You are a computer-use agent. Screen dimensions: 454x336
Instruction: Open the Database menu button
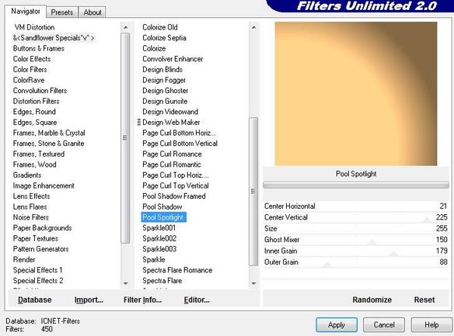click(x=35, y=300)
